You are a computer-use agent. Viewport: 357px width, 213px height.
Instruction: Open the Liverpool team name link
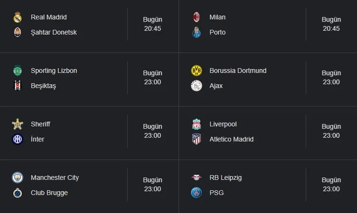pos(223,124)
